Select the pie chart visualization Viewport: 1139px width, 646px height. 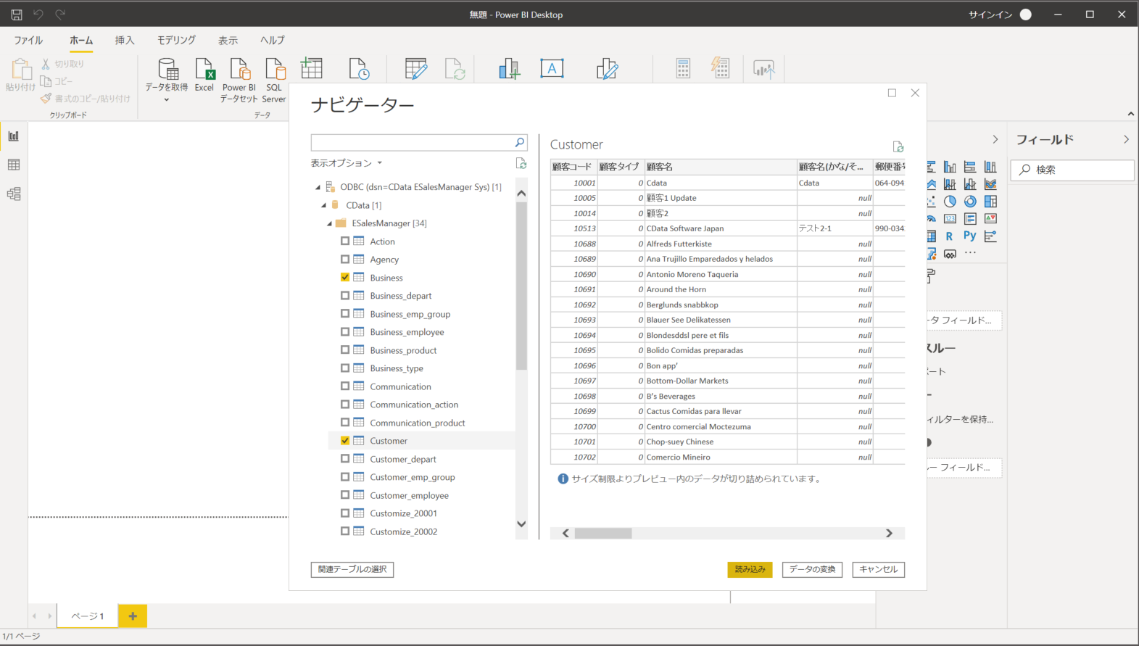coord(950,202)
